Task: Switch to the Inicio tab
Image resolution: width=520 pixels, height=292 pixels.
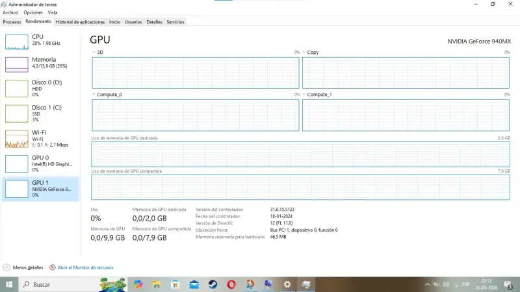Action: point(115,22)
